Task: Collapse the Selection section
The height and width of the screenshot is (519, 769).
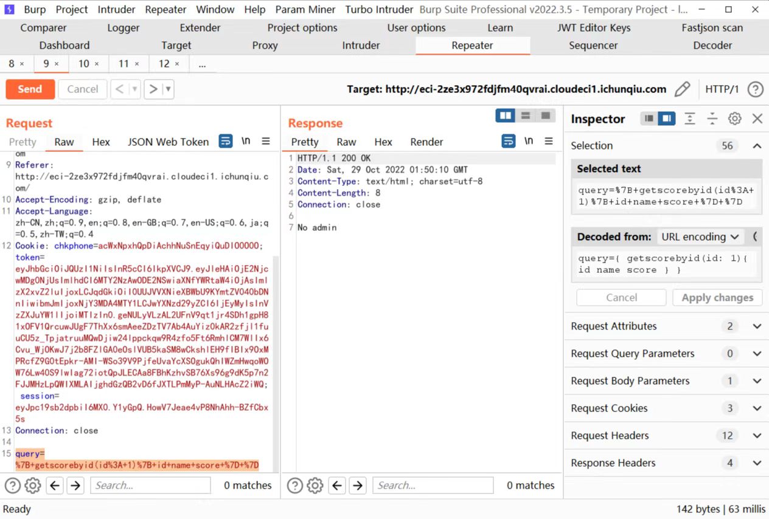Action: point(757,146)
